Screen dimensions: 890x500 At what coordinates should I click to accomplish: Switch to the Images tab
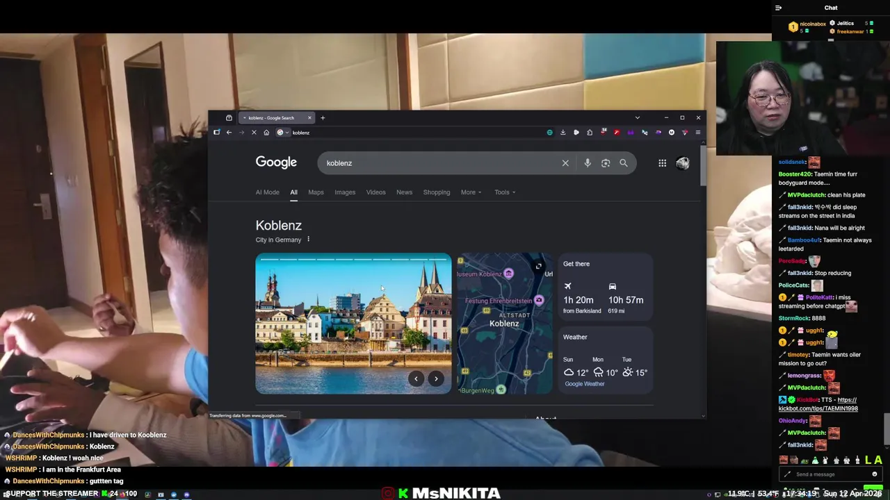pos(345,192)
